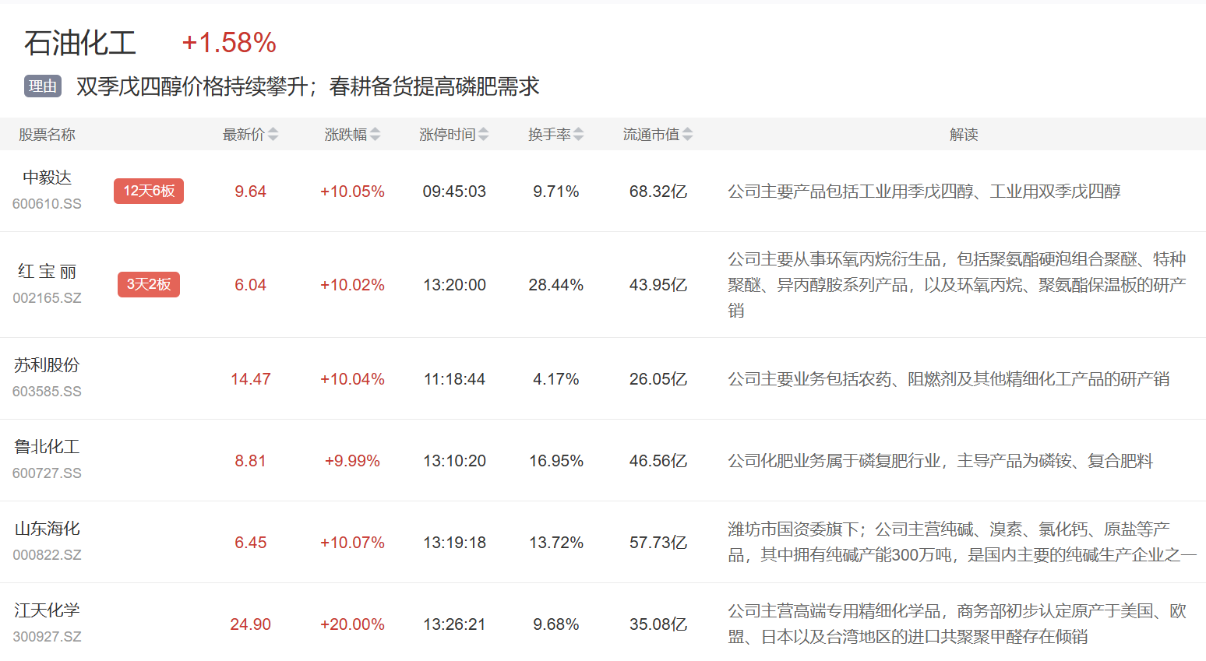This screenshot has height=661, width=1206.
Task: Open stock 红宝丽
Action: tap(47, 272)
